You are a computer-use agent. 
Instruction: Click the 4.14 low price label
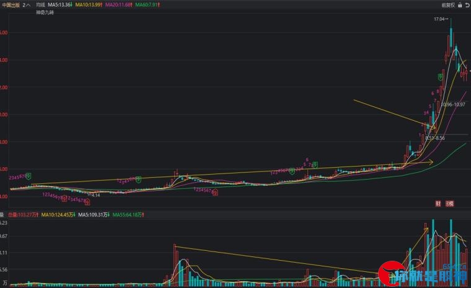click(x=95, y=195)
